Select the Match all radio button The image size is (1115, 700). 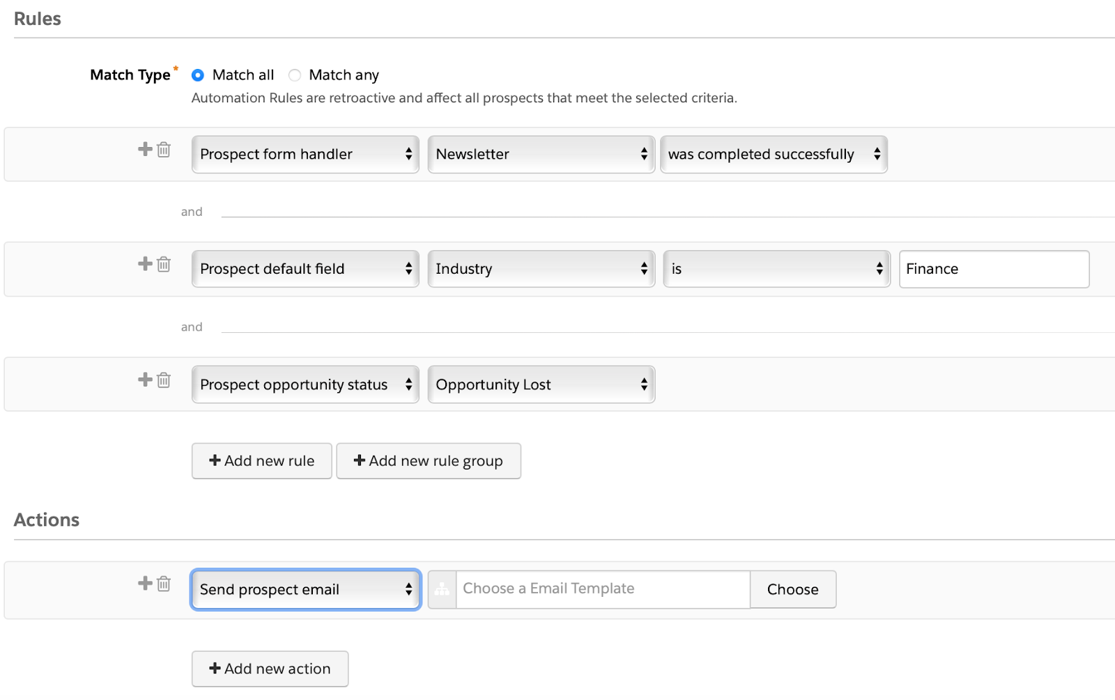(x=198, y=75)
